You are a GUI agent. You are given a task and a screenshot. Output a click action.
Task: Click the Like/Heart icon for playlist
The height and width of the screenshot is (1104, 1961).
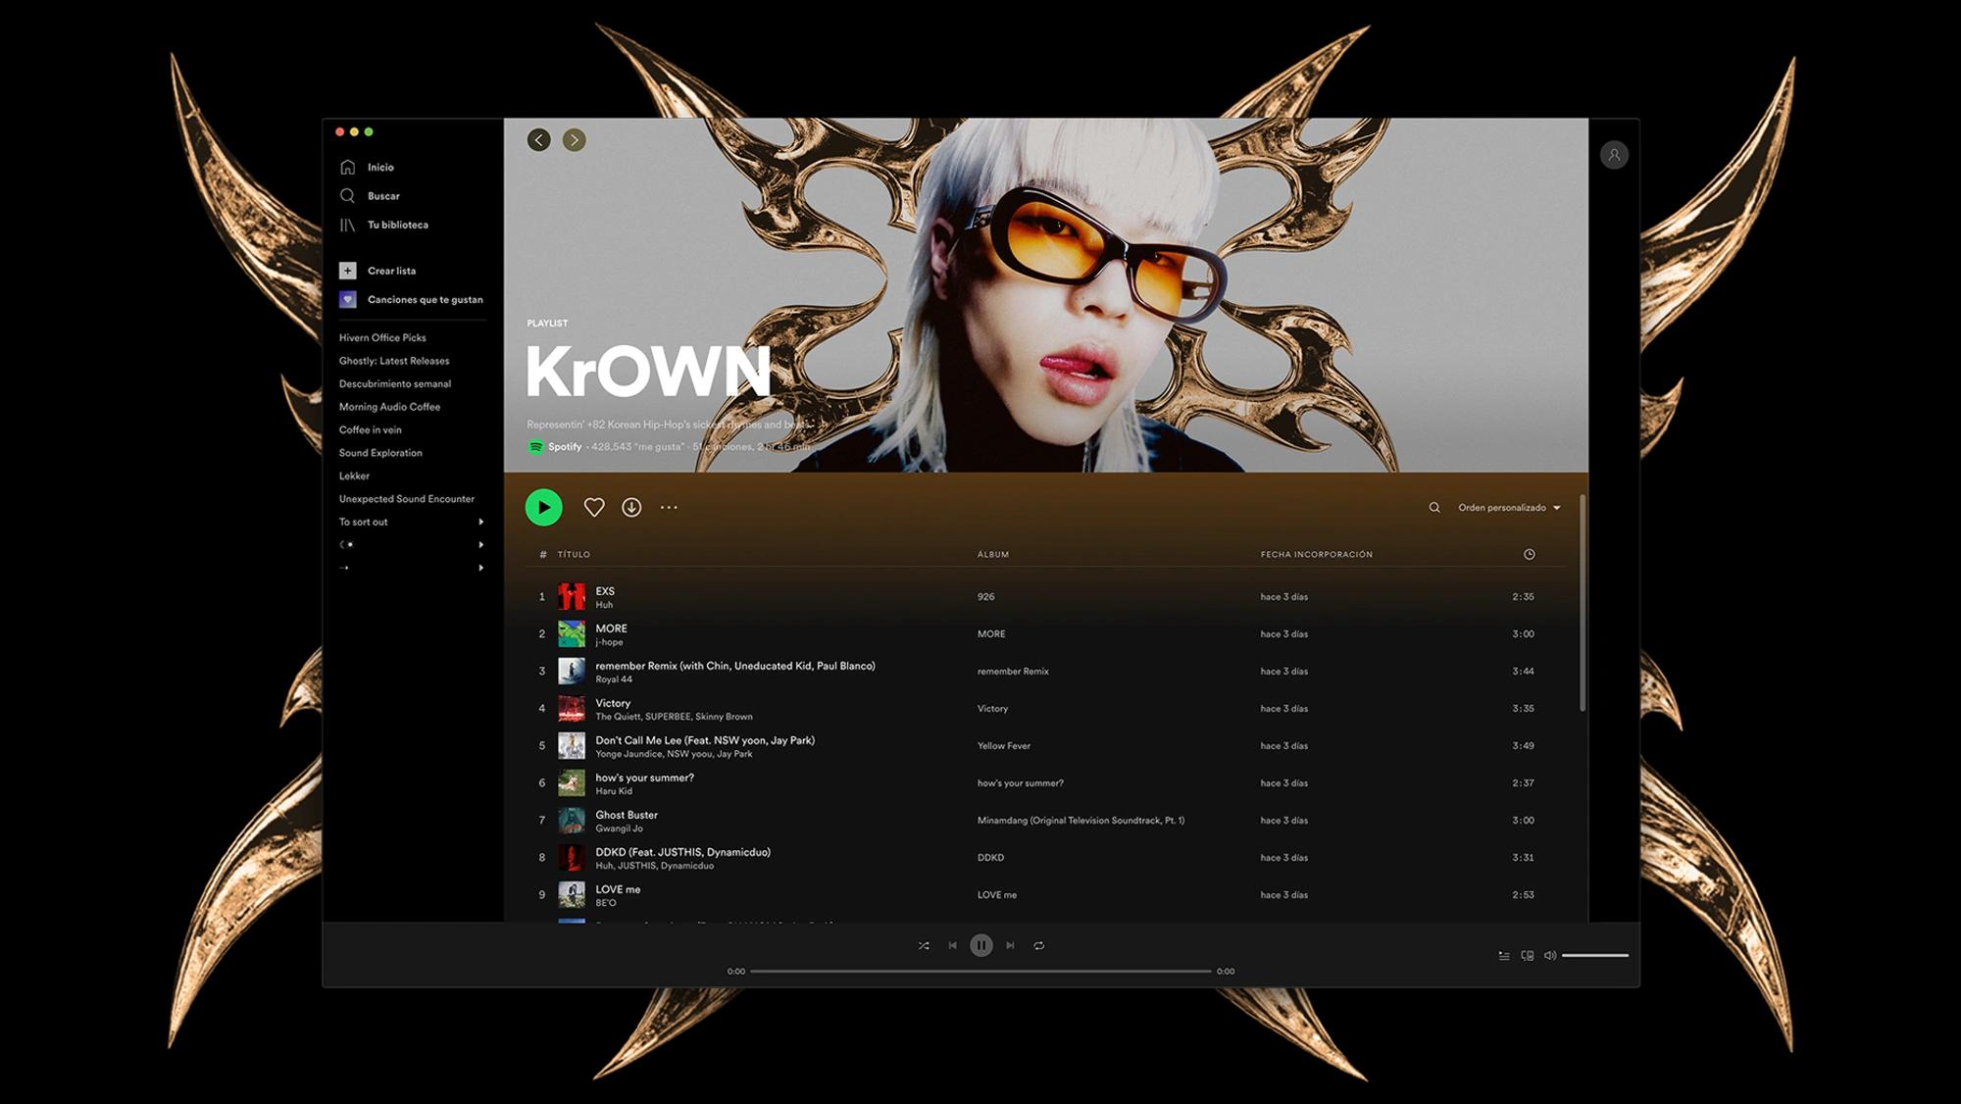(592, 506)
